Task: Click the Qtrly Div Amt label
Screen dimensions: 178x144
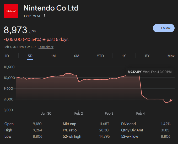Action: pos(132,130)
